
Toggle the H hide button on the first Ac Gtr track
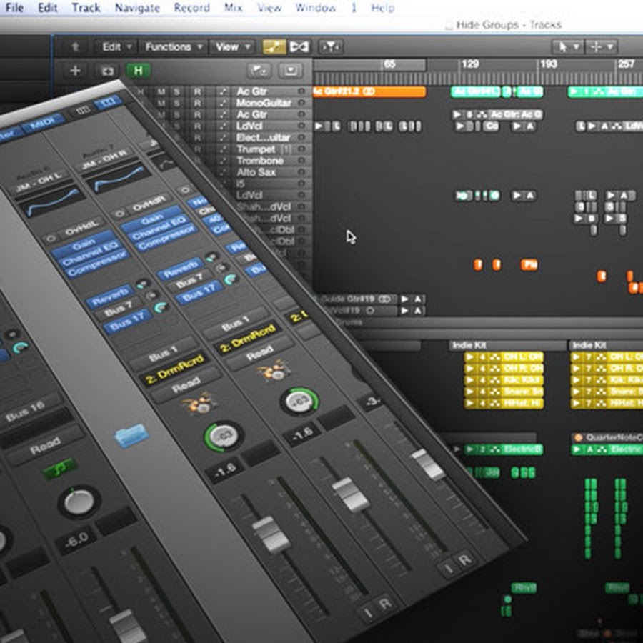[x=141, y=91]
